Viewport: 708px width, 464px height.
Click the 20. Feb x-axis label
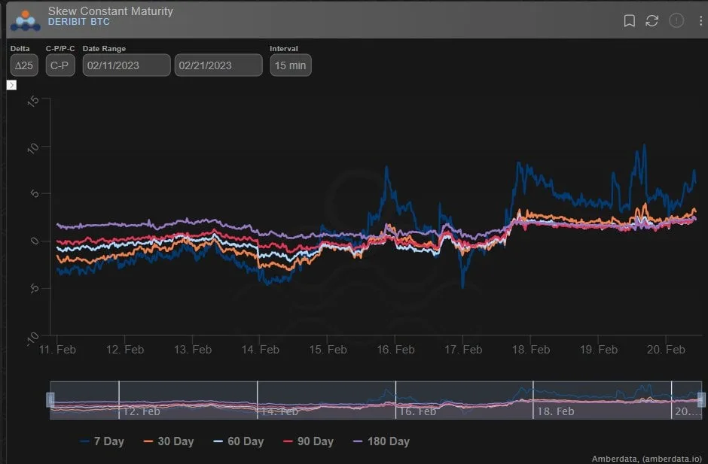click(666, 350)
